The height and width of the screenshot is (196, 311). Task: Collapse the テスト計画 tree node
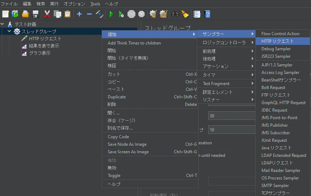(x=2, y=24)
